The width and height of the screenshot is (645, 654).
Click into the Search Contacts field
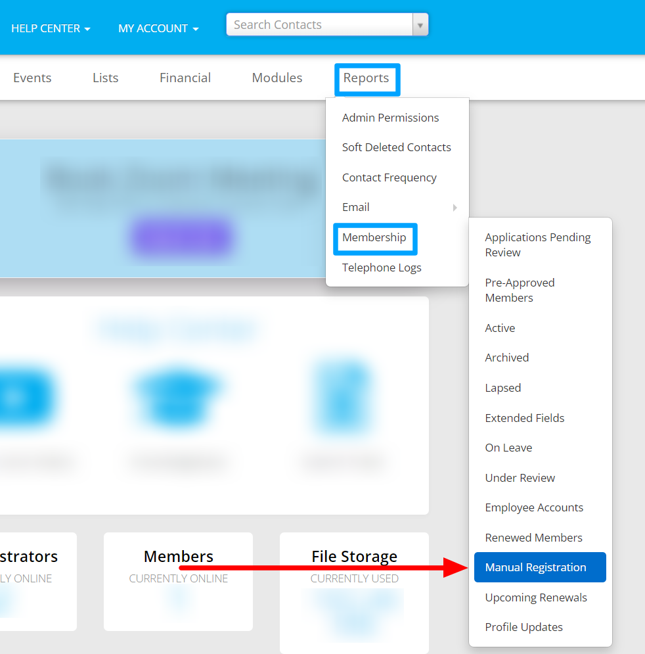click(x=320, y=24)
